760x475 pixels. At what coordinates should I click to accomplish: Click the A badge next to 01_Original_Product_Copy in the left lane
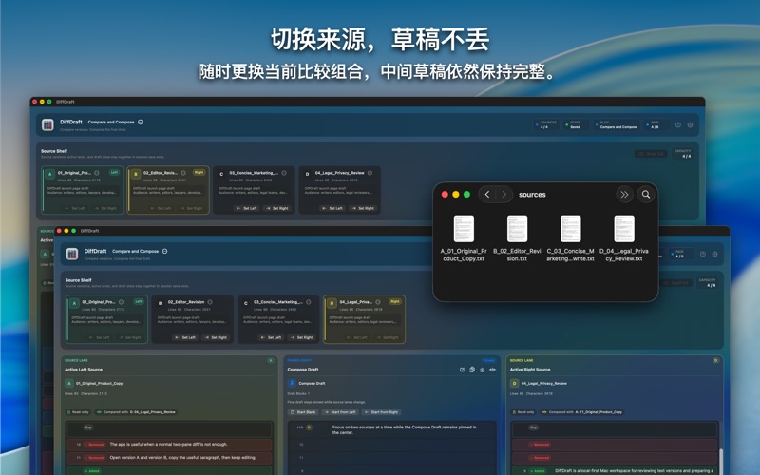click(68, 383)
